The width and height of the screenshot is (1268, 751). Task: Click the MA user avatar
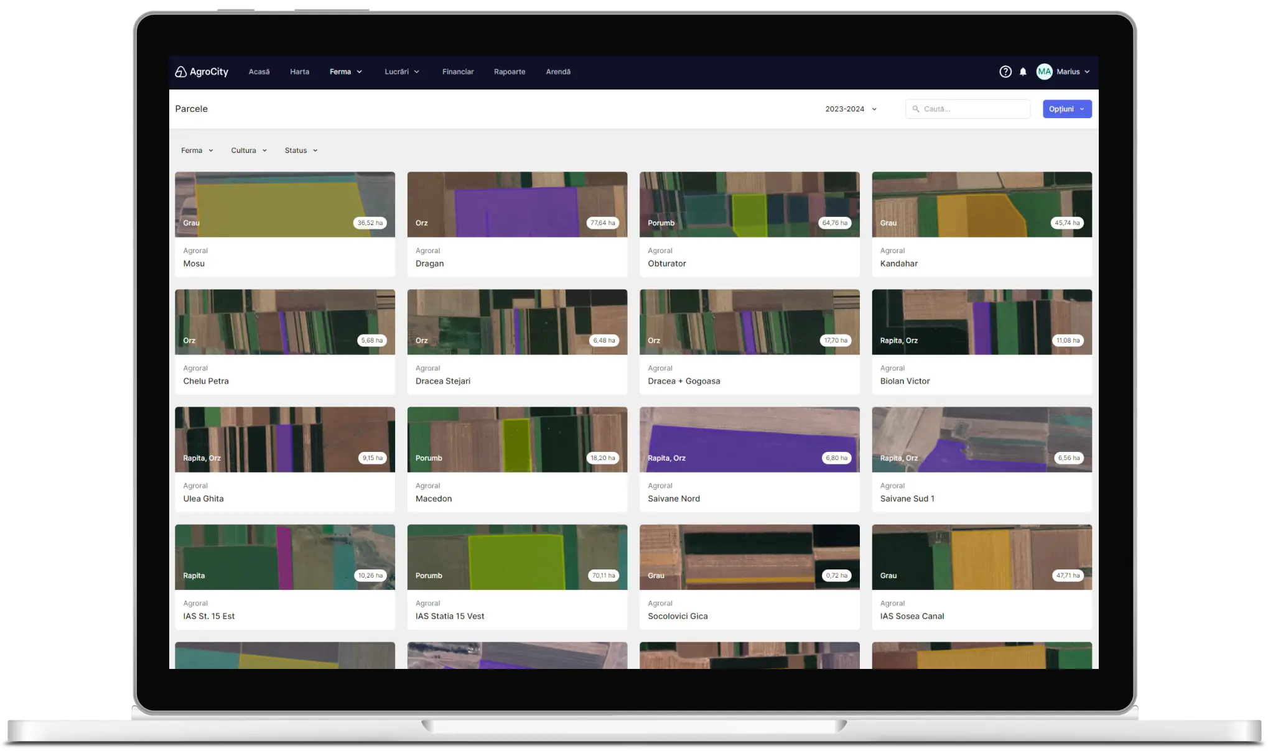[x=1044, y=72]
